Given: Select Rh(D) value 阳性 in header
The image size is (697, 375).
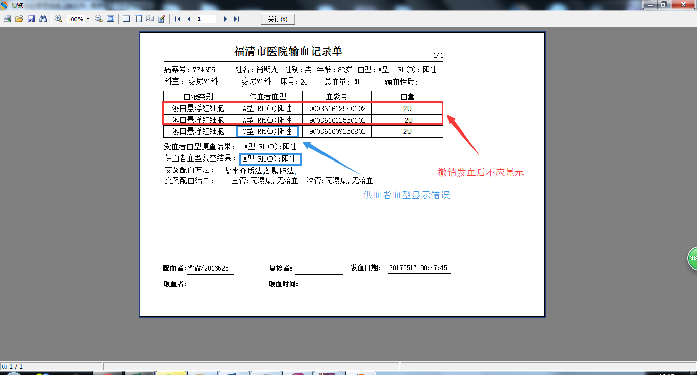Looking at the screenshot, I should click(430, 70).
